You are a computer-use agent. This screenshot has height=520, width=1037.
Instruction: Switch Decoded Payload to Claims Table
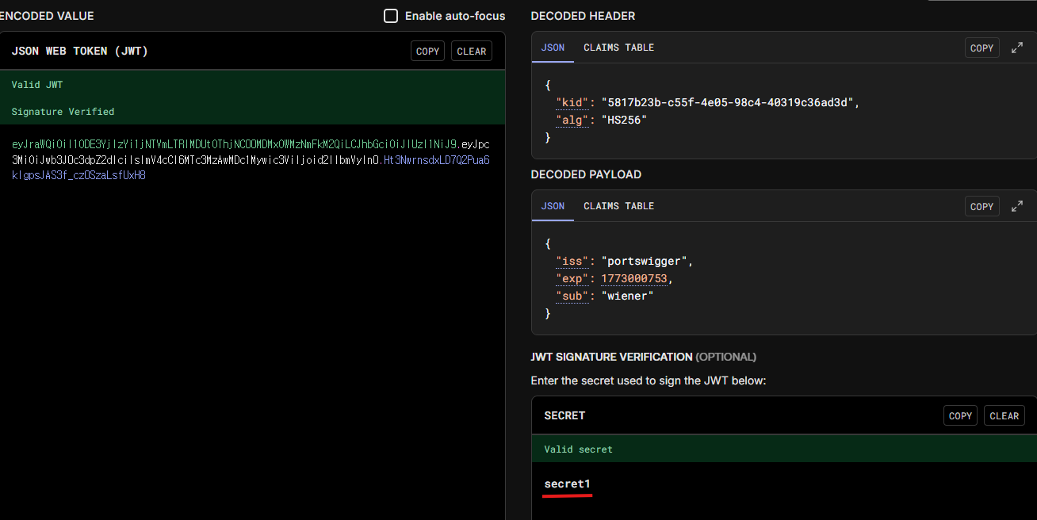tap(618, 206)
